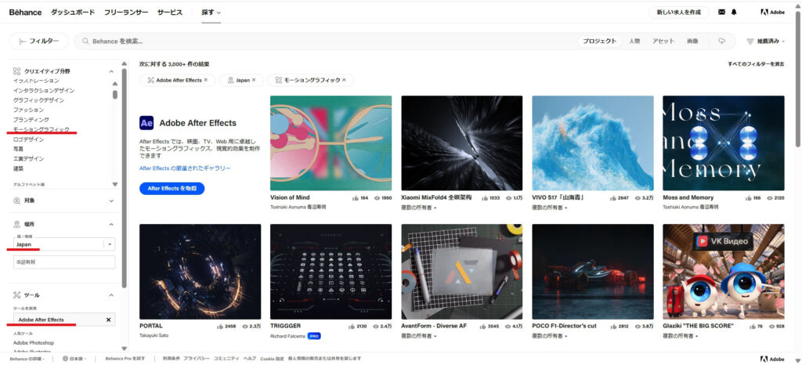The image size is (802, 365).
Task: Open the 推薦済み sort dropdown
Action: [x=766, y=41]
